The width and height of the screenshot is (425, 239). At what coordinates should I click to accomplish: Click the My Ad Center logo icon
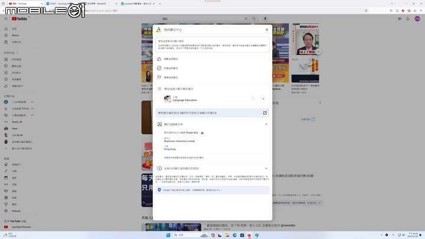click(x=159, y=30)
